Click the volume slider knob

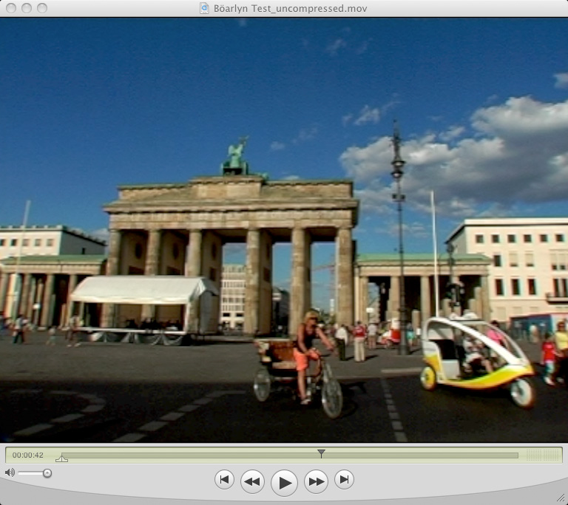[x=47, y=472]
